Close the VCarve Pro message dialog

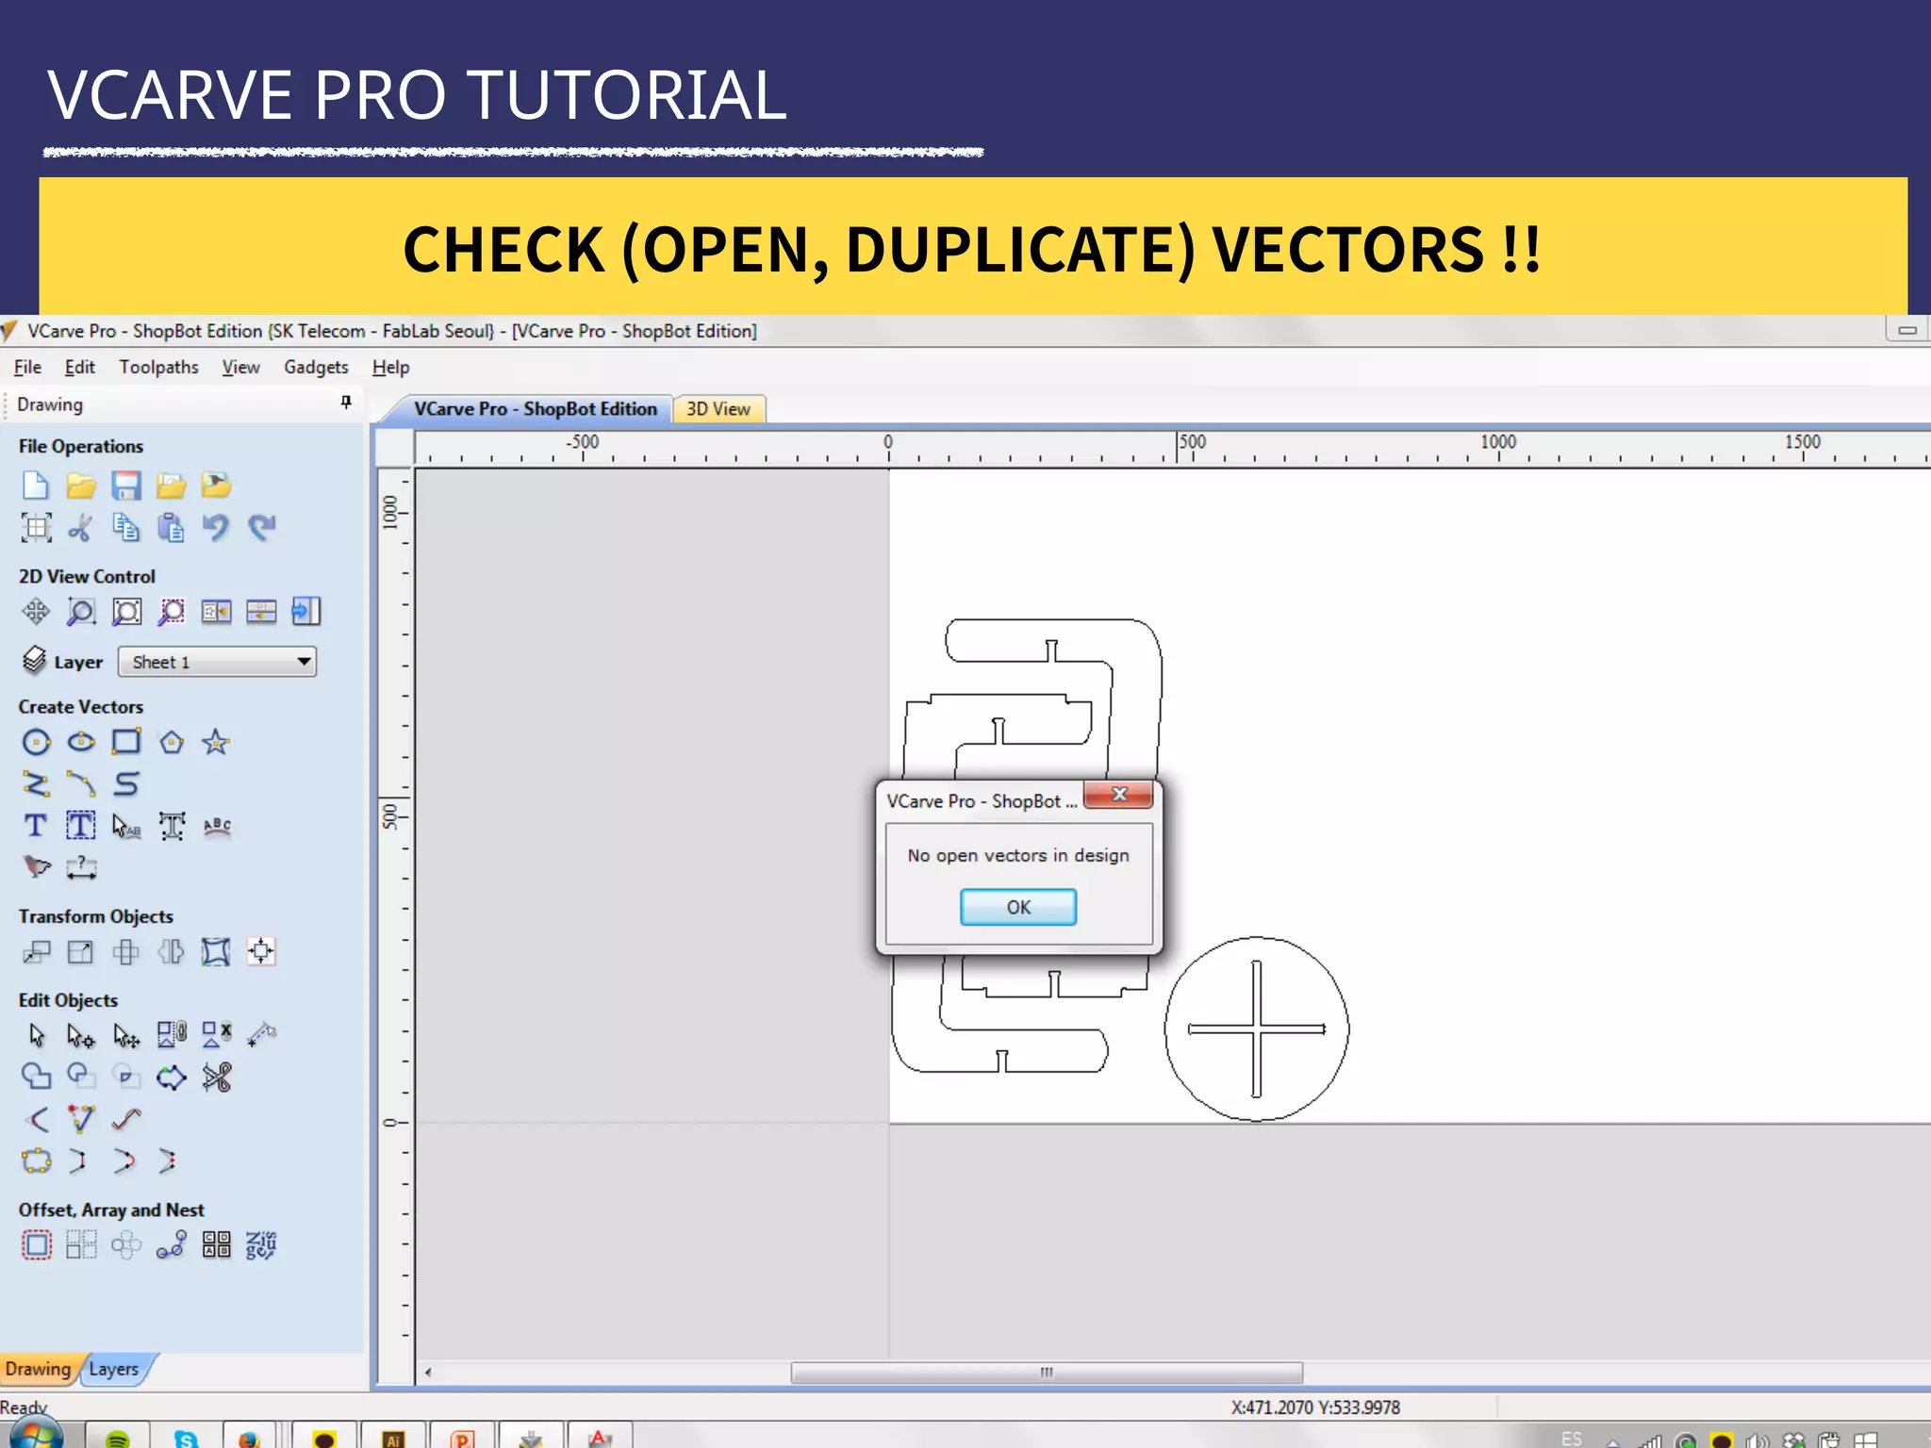[1118, 795]
